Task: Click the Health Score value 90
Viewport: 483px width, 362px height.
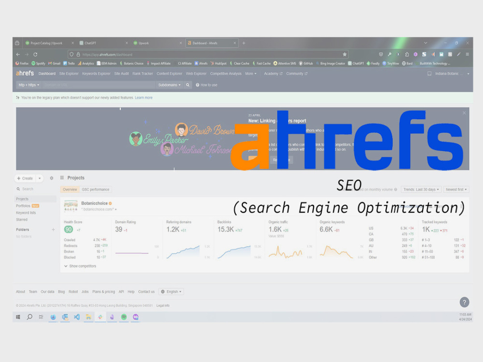Action: point(69,229)
